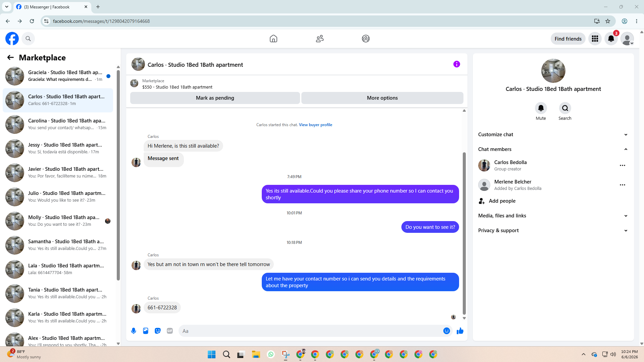Open options for Carlos Bedolla member
The image size is (644, 362).
click(x=623, y=165)
